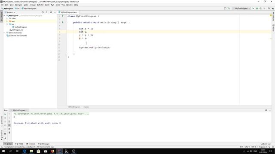275x154 pixels.
Task: Collapse all in the Project panel header
Action: pos(46,12)
